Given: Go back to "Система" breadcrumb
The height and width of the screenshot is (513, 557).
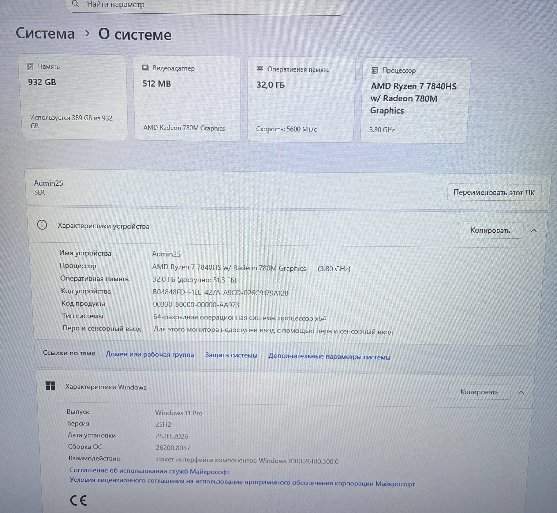Looking at the screenshot, I should tap(45, 33).
